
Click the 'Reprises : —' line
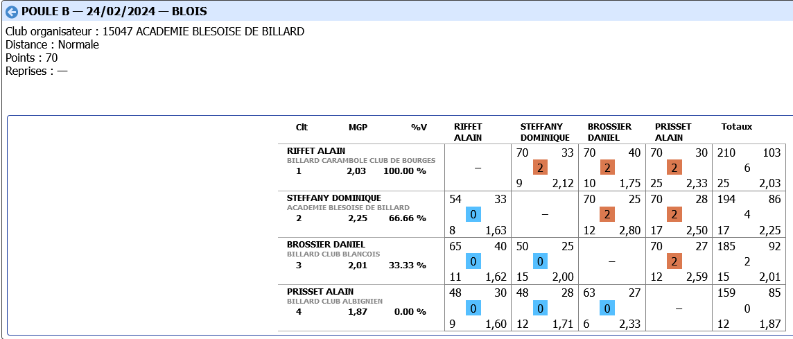click(37, 71)
